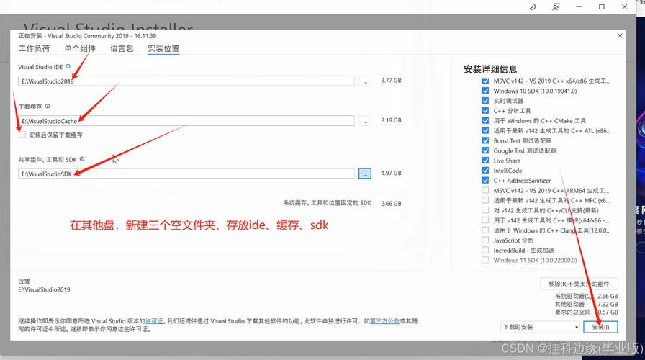Click the info icon beside Visual Studio IDE
This screenshot has width=645, height=360.
(x=68, y=66)
